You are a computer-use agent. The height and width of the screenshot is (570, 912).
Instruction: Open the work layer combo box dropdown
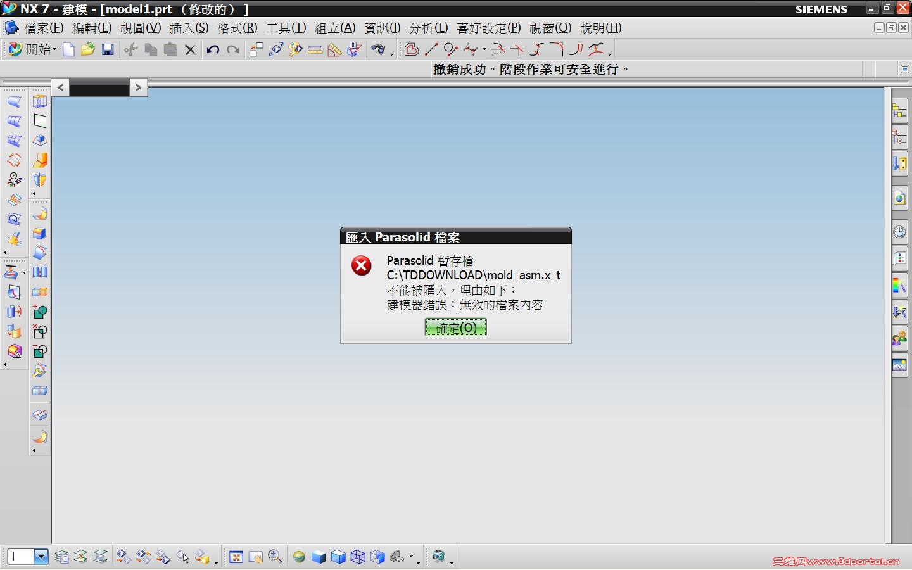click(x=41, y=557)
